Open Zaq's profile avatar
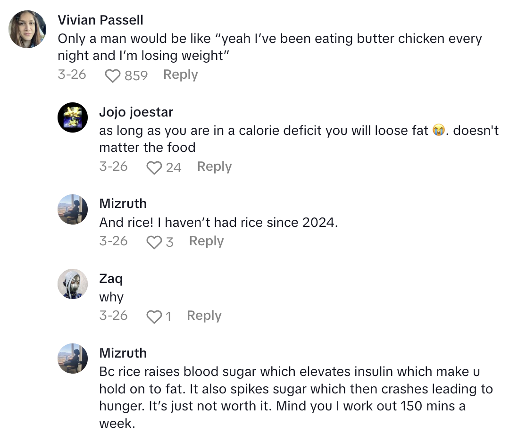518x434 pixels. 73,284
